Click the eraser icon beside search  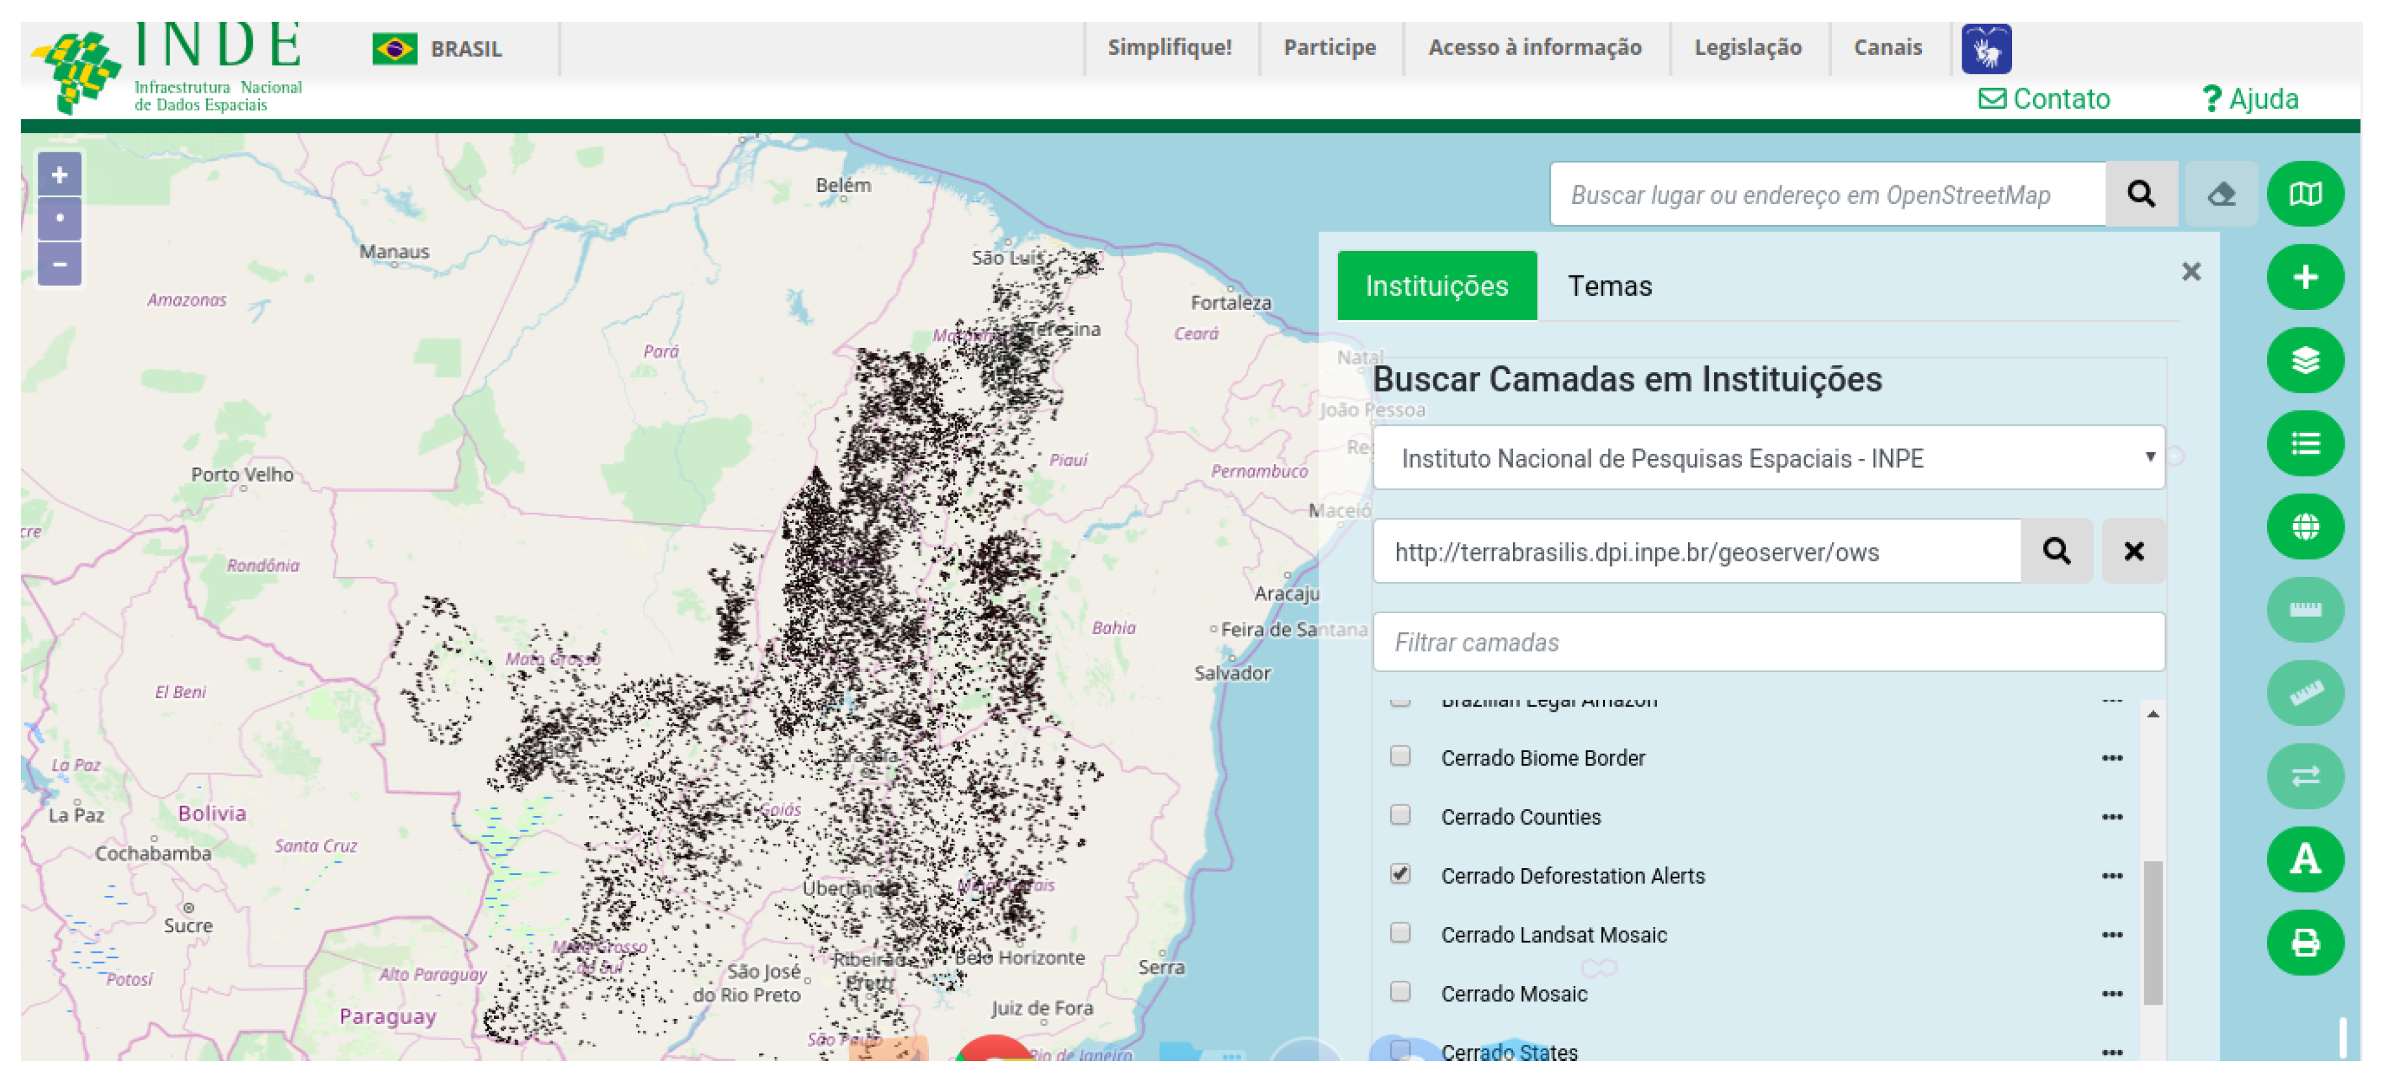tap(2221, 194)
